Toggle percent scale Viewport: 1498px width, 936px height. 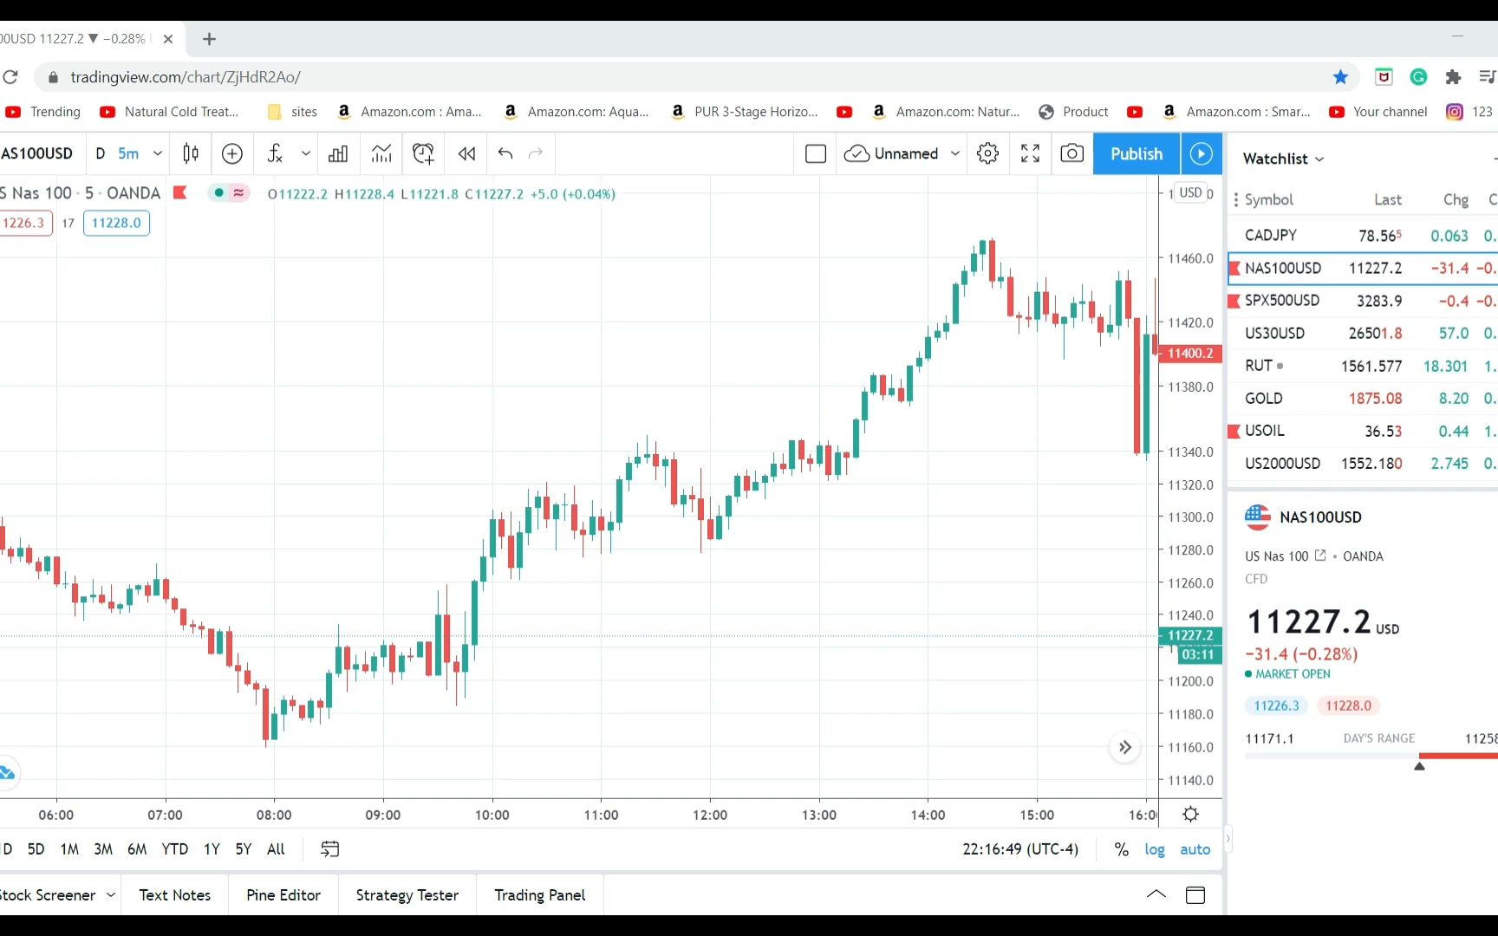1121,849
